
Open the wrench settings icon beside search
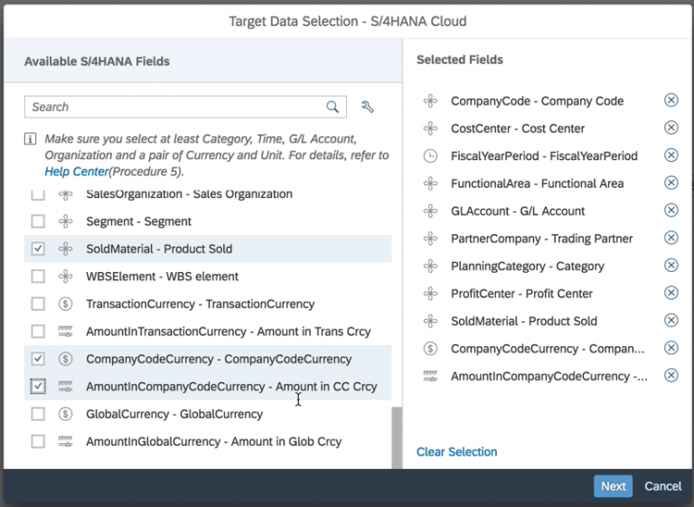click(x=368, y=107)
